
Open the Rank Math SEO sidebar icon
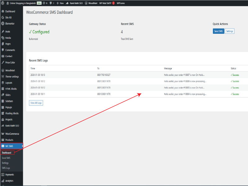click(3, 126)
